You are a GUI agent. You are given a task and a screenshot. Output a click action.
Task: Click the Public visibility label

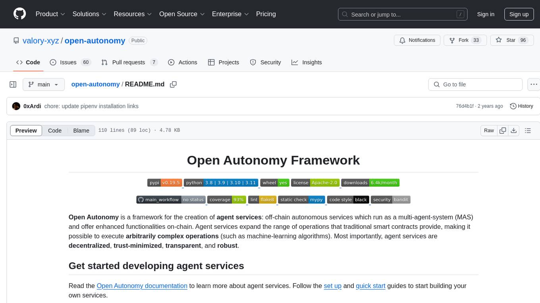[x=138, y=40]
